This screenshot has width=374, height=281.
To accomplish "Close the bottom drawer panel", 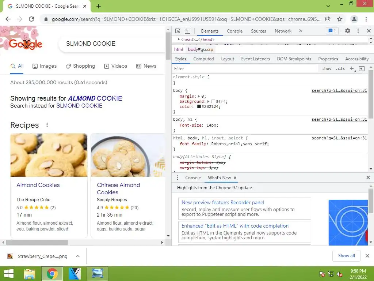I will tap(368, 177).
